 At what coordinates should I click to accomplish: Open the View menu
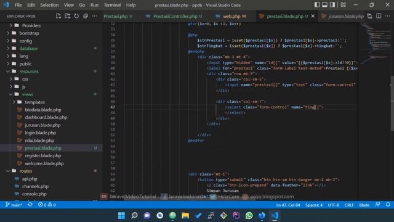click(x=68, y=5)
